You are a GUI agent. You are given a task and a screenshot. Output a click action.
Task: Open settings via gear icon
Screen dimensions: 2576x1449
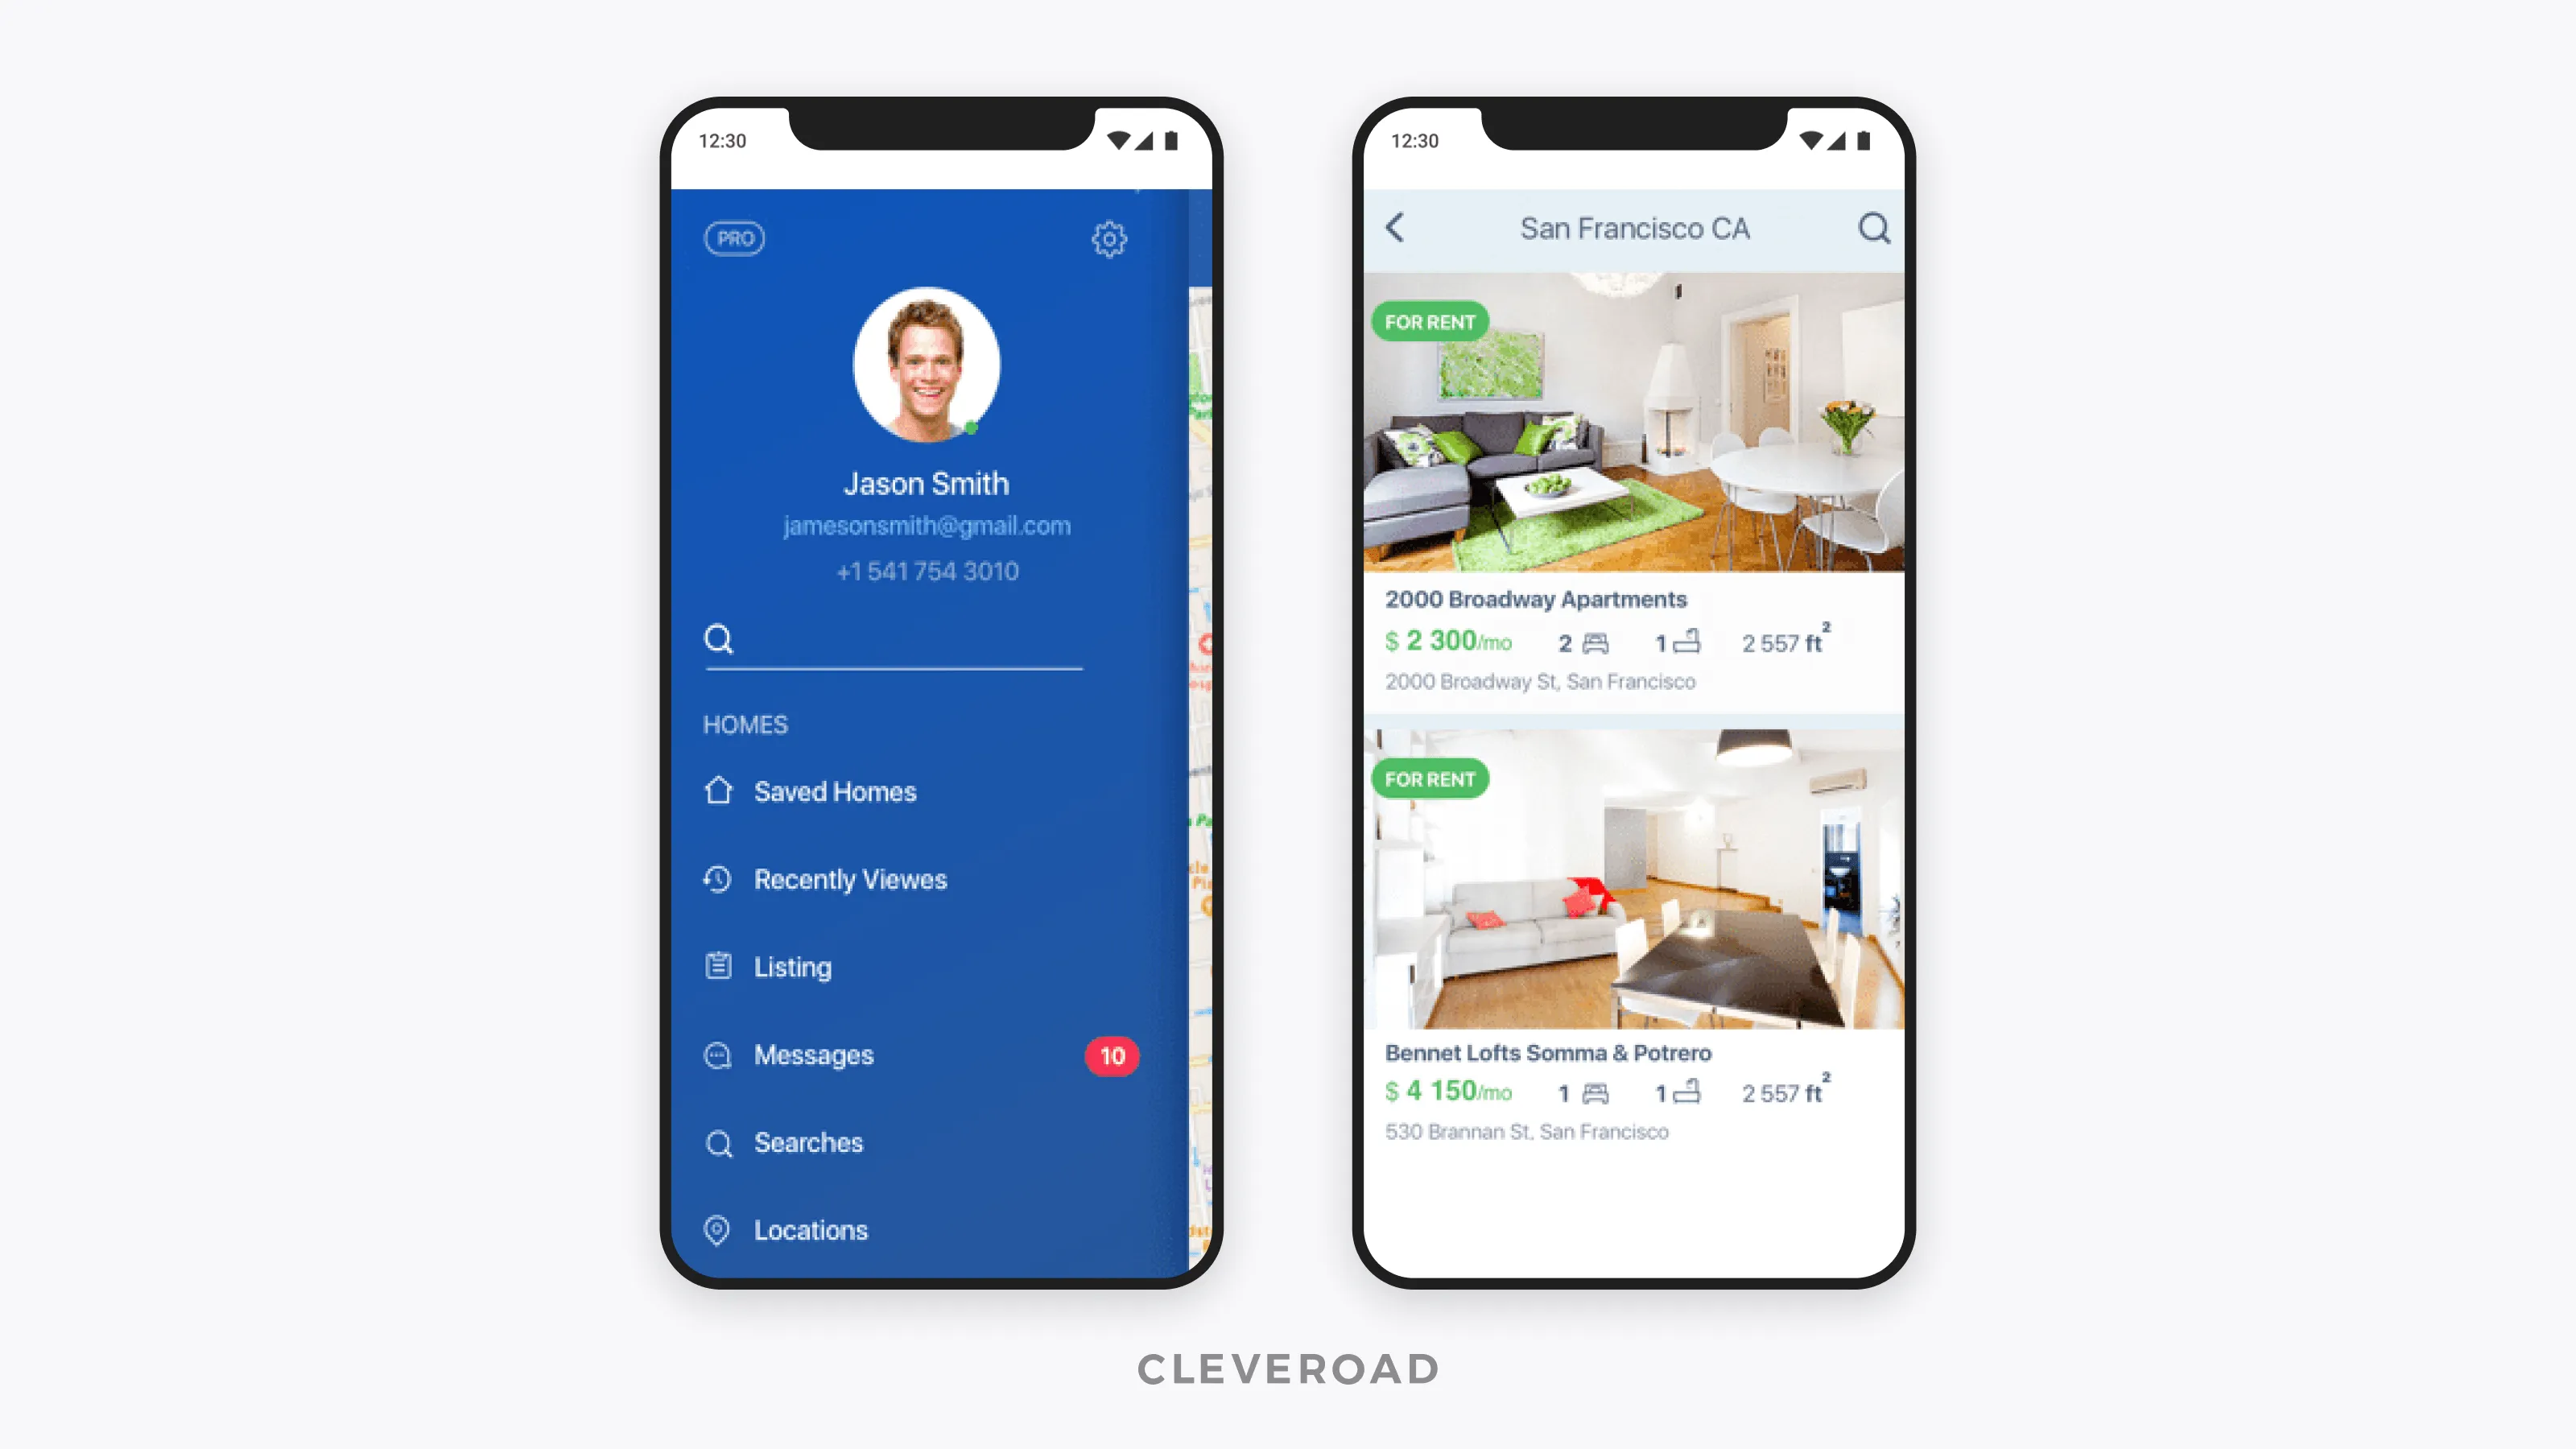click(1109, 239)
